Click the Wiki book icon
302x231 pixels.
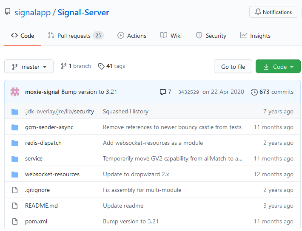click(164, 35)
